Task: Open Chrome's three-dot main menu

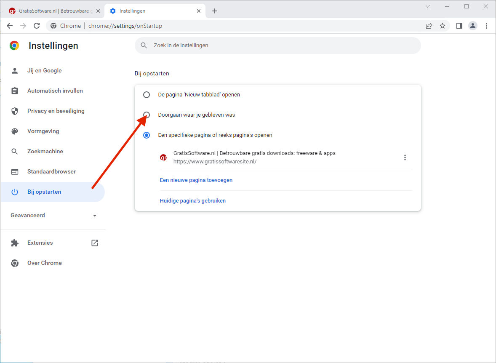Action: pyautogui.click(x=486, y=26)
